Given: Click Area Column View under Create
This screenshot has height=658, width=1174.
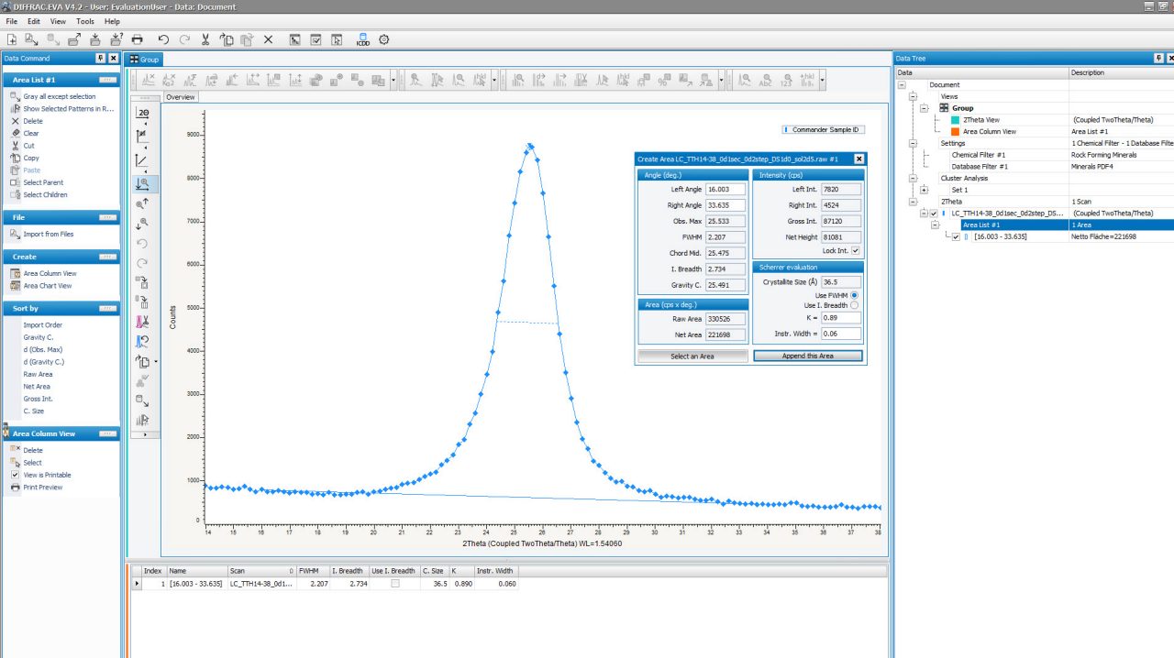Looking at the screenshot, I should (x=50, y=273).
